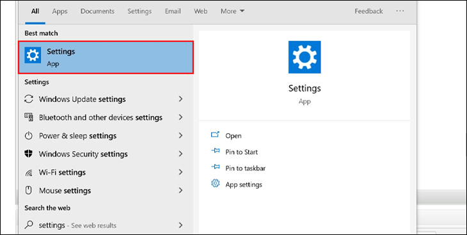467x235 pixels.
Task: Click the Feedback link
Action: pyautogui.click(x=368, y=12)
